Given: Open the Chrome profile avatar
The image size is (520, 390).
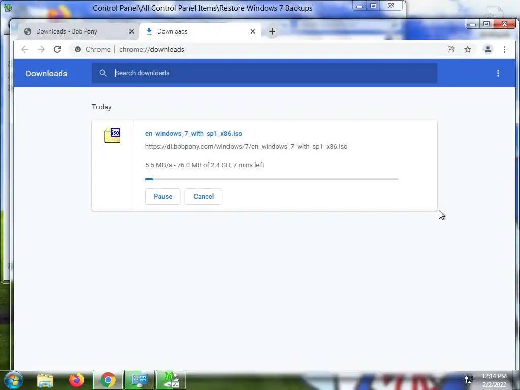Looking at the screenshot, I should (x=488, y=49).
